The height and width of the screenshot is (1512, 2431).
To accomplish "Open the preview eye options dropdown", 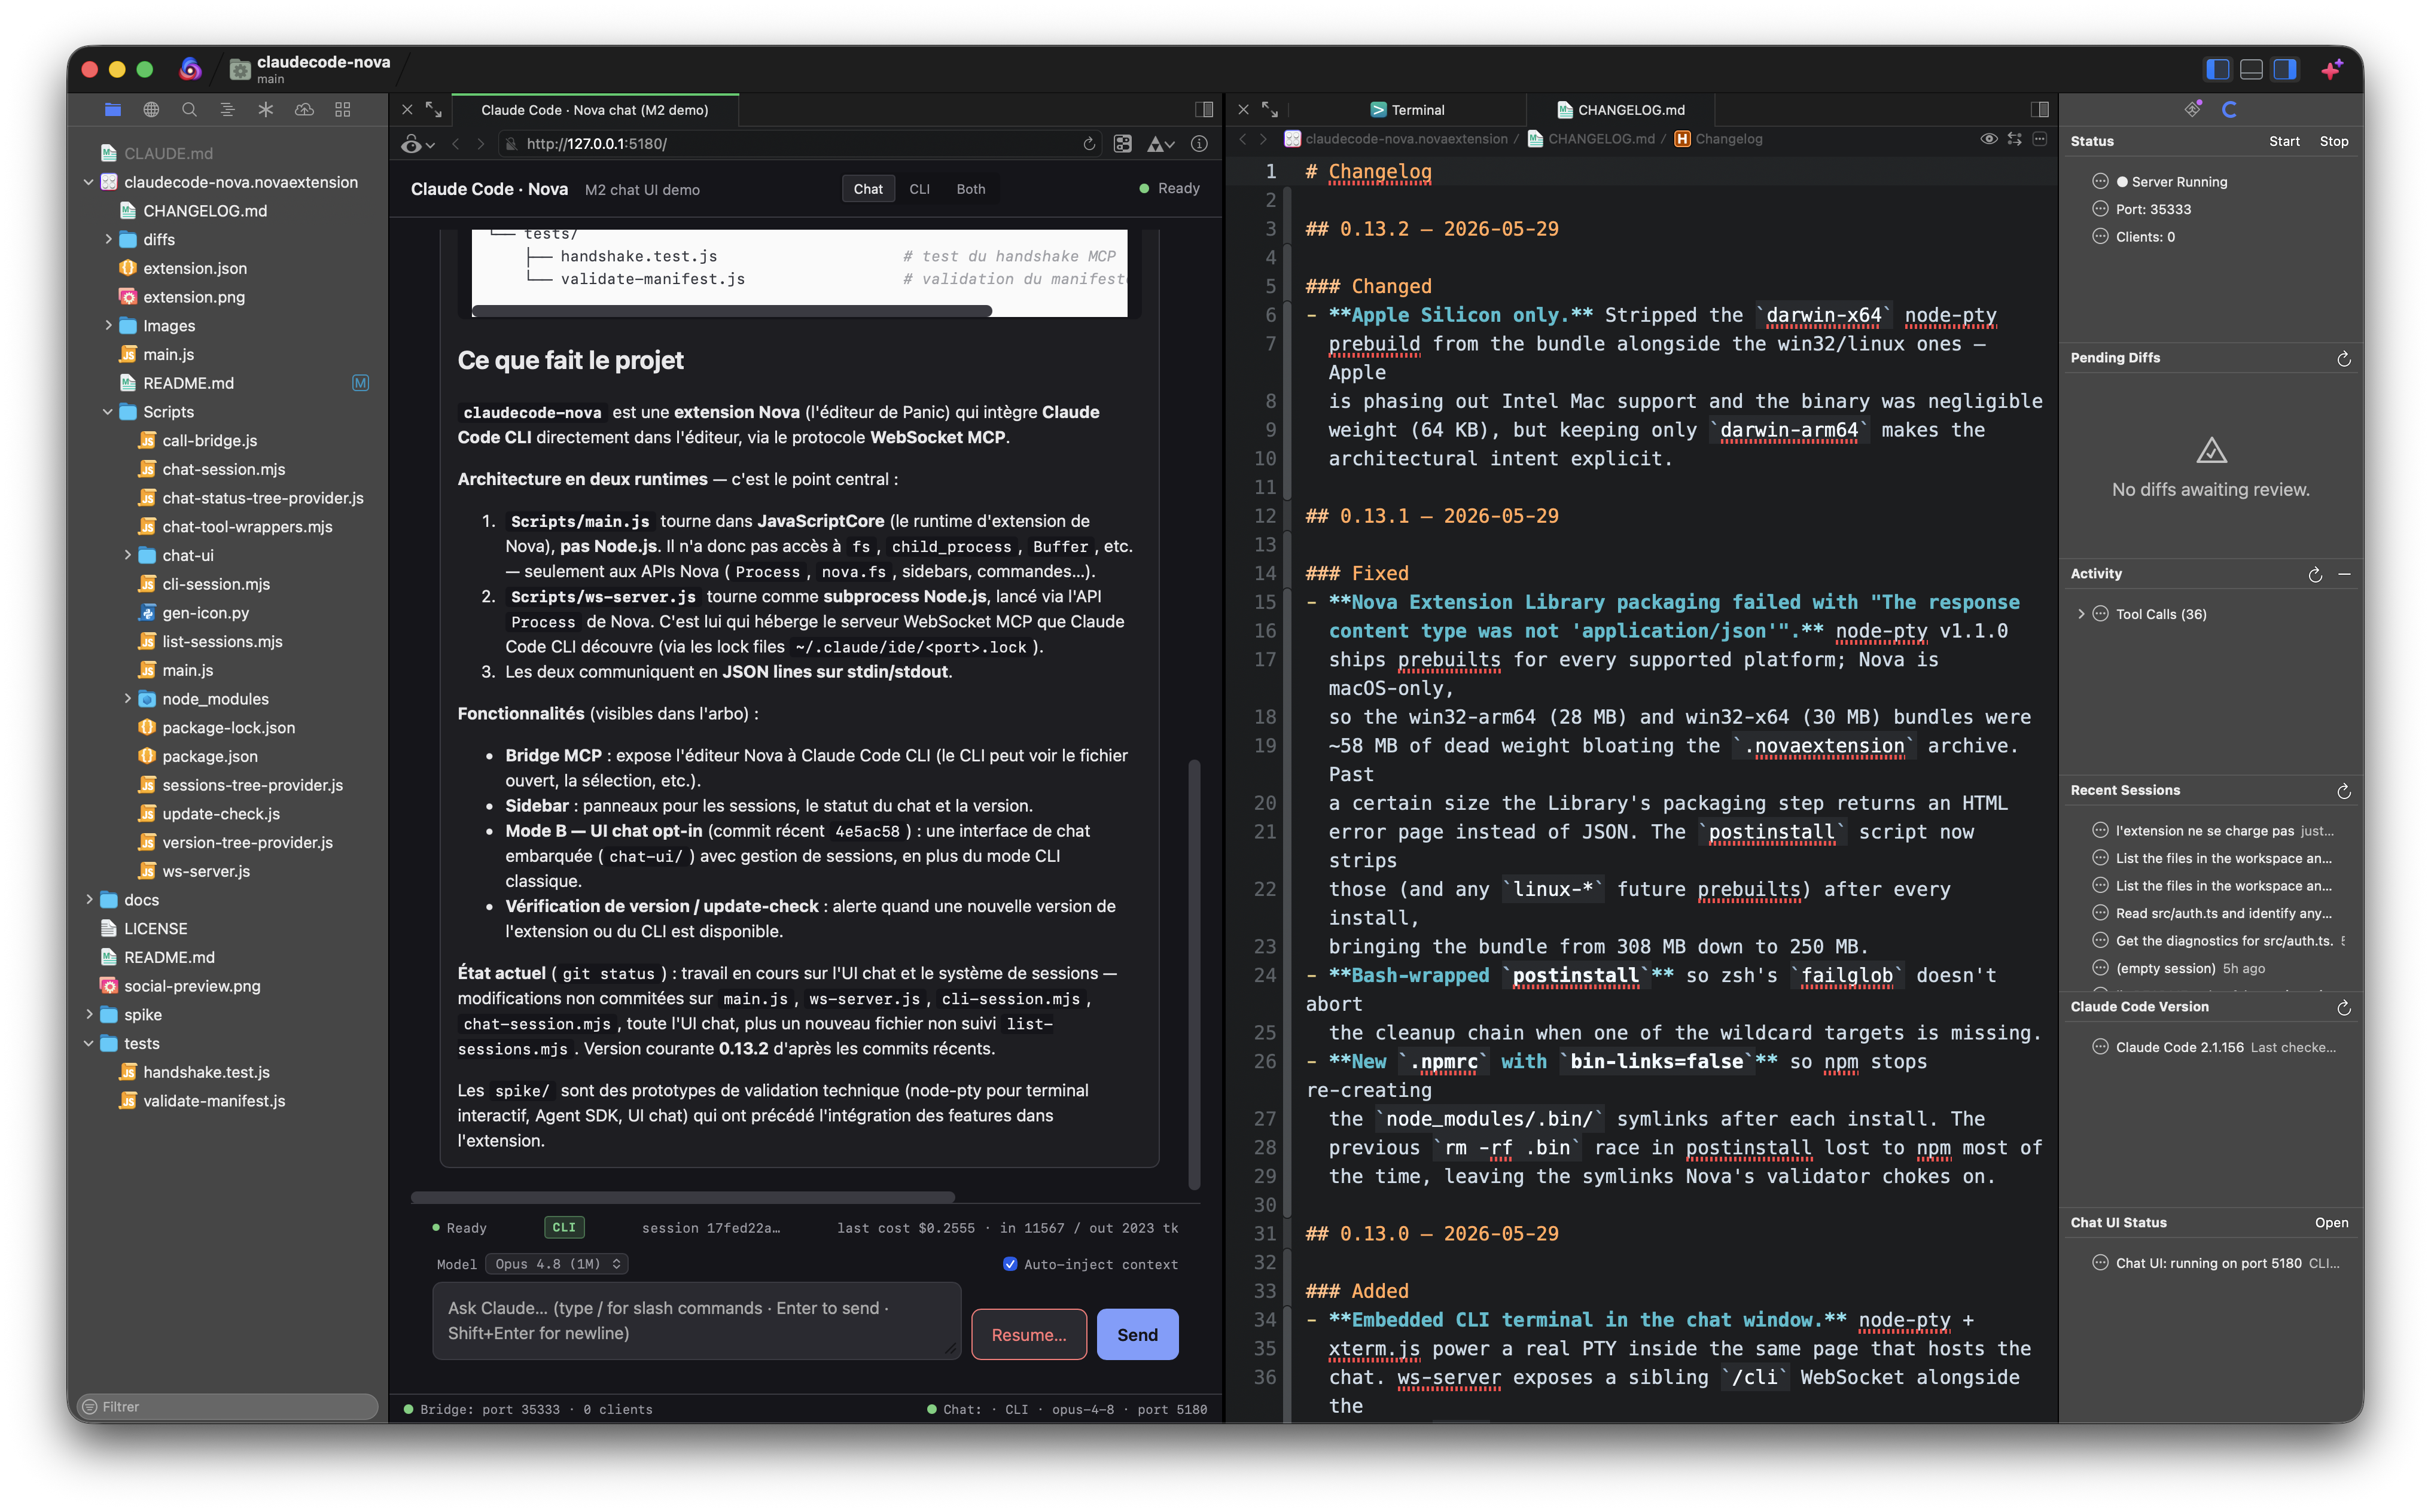I will tap(418, 144).
